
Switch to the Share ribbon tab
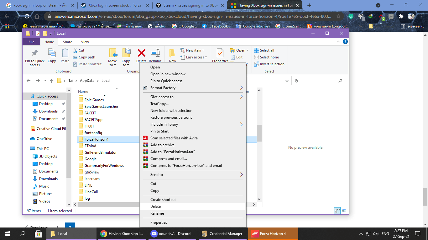(x=67, y=42)
